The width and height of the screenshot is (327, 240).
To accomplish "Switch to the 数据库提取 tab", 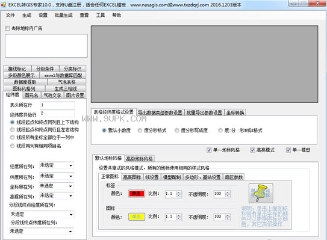I will tap(25, 82).
